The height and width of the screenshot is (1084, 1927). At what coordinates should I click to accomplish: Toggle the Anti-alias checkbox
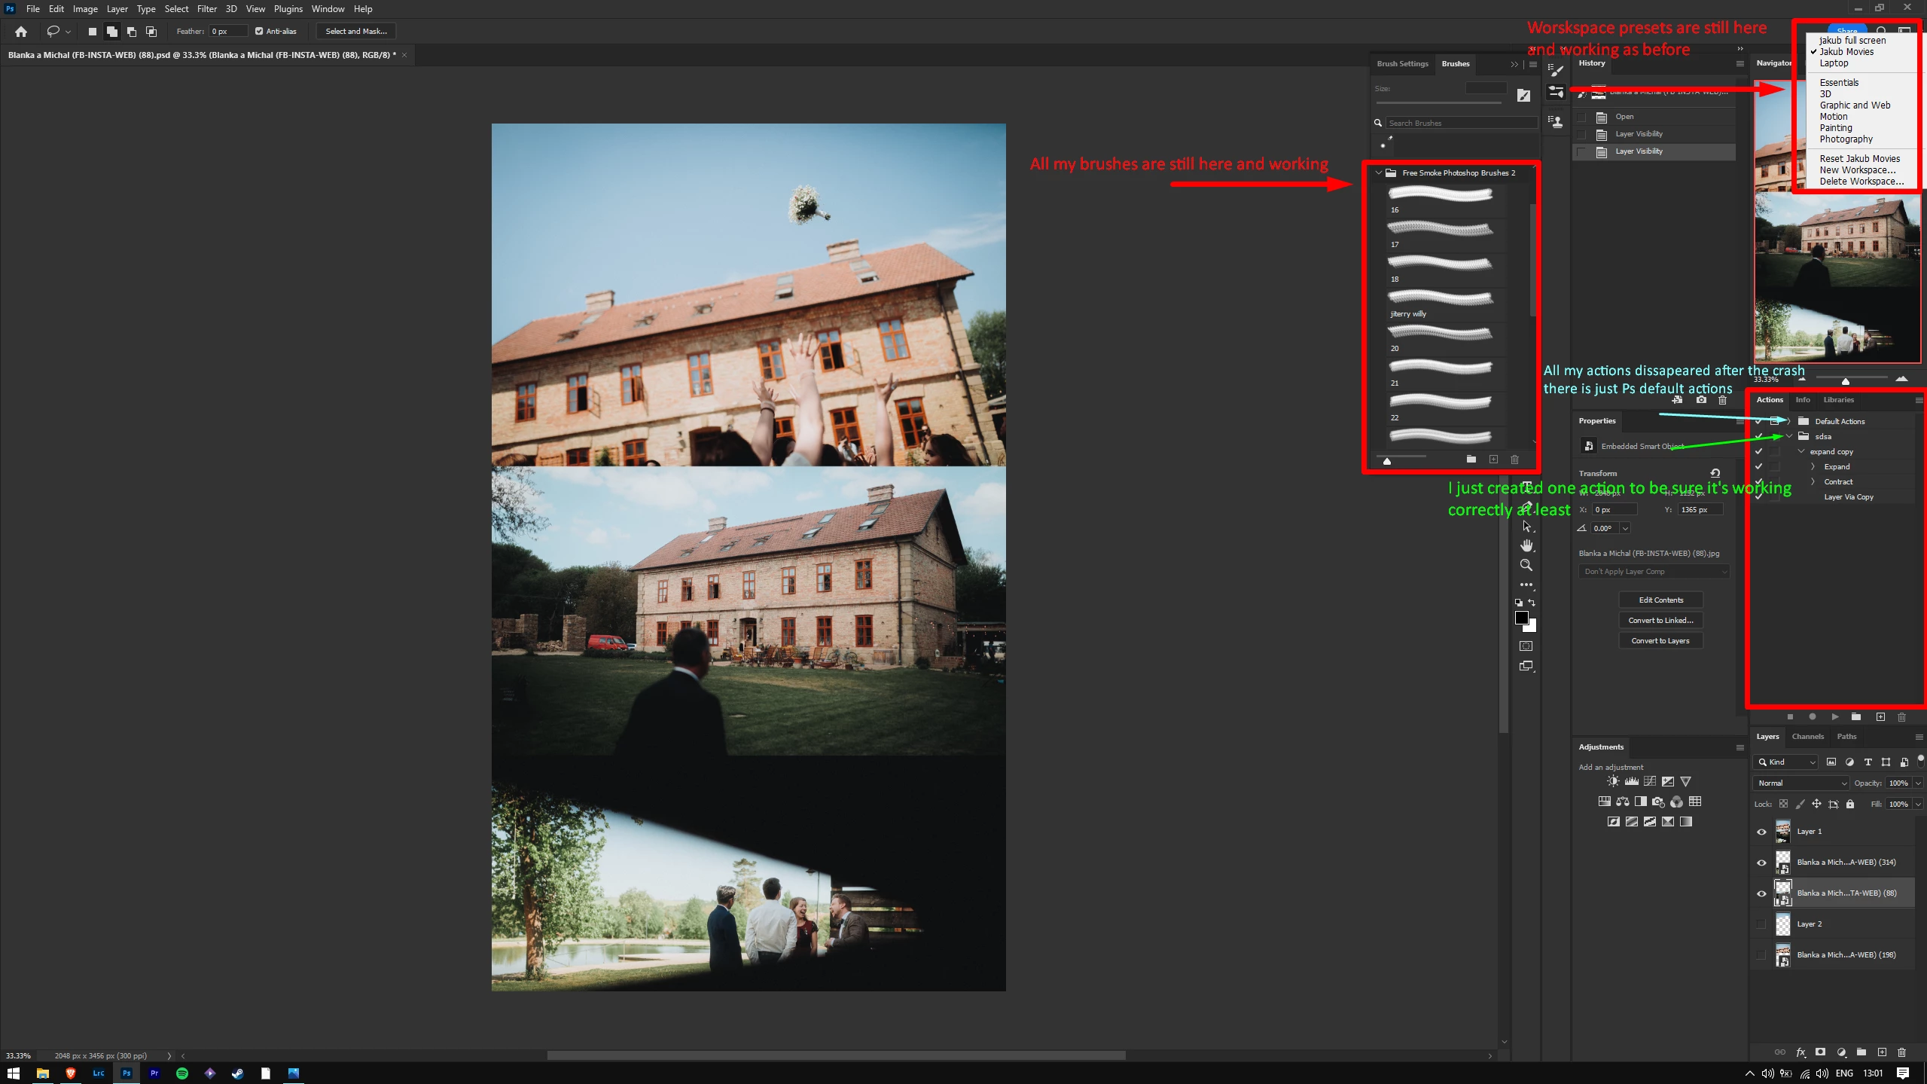click(x=259, y=31)
